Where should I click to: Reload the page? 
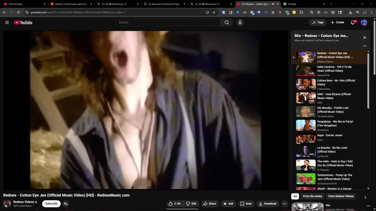click(18, 12)
